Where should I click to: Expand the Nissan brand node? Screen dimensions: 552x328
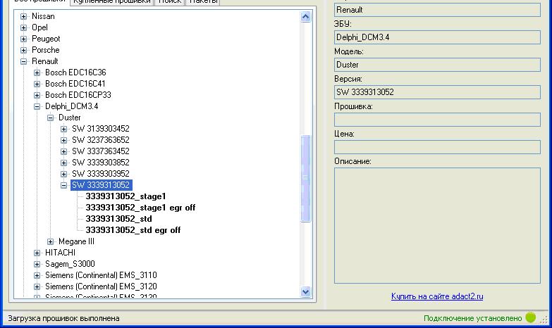[x=24, y=16]
